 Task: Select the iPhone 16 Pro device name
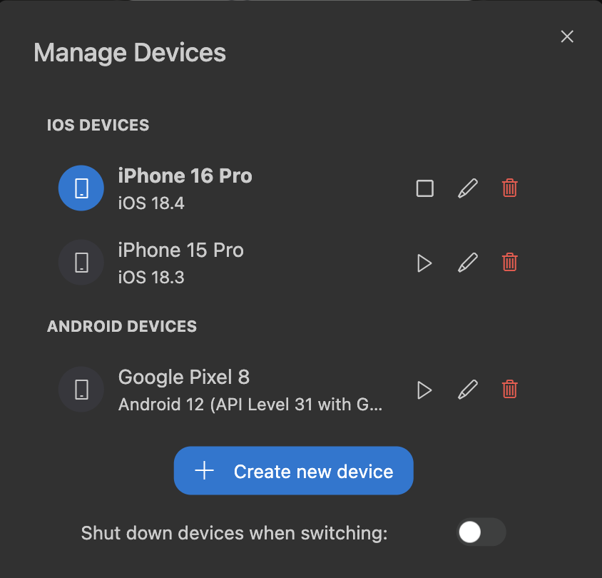click(185, 176)
